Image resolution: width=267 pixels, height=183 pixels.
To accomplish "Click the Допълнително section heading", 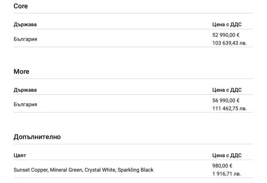I will [x=37, y=137].
